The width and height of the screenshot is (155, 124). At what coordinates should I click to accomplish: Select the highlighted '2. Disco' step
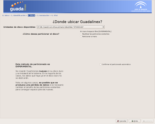click(x=31, y=16)
